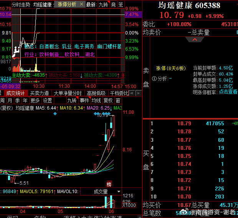Toggle the 事件 events overlay
Screen dimensions: 238x218
(x=84, y=100)
